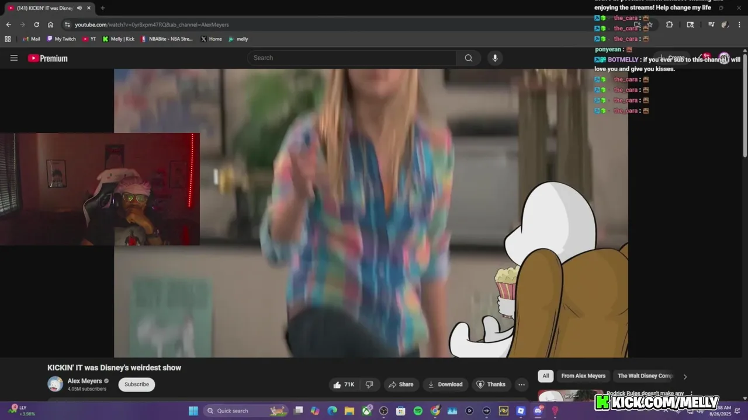Open File Explorer from the taskbar
Image resolution: width=748 pixels, height=420 pixels.
pyautogui.click(x=349, y=411)
